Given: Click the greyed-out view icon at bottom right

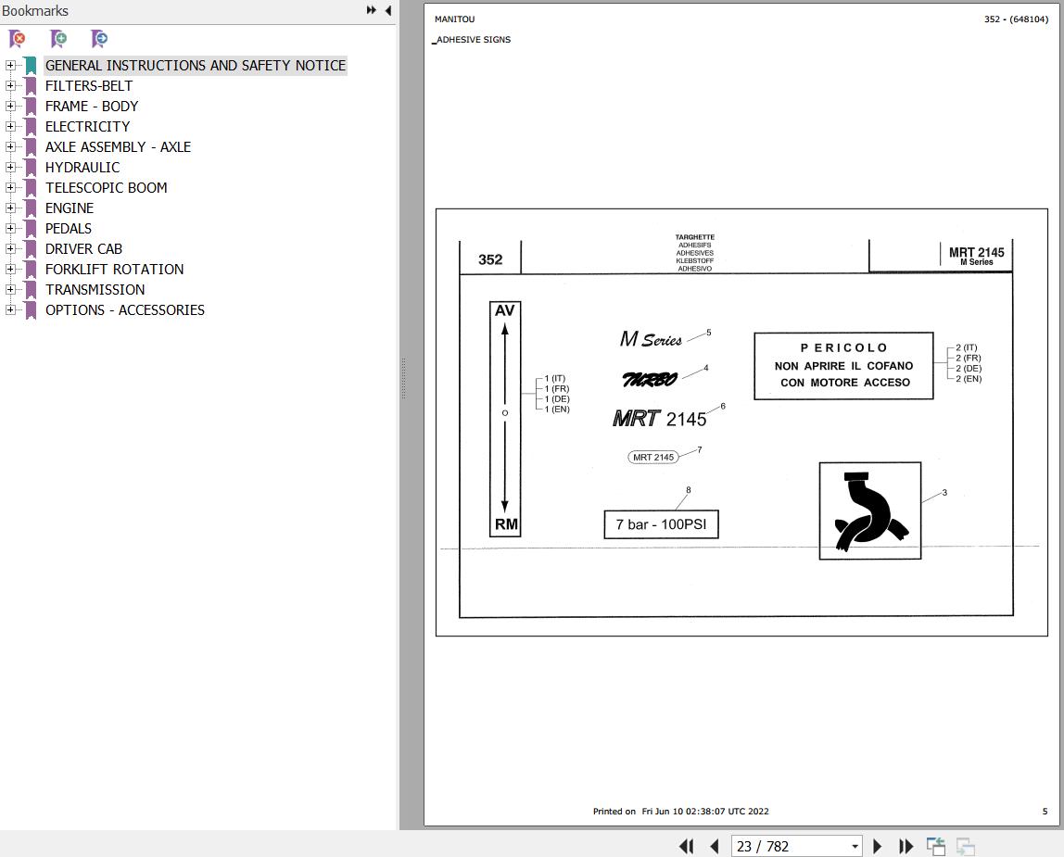Looking at the screenshot, I should tap(965, 846).
